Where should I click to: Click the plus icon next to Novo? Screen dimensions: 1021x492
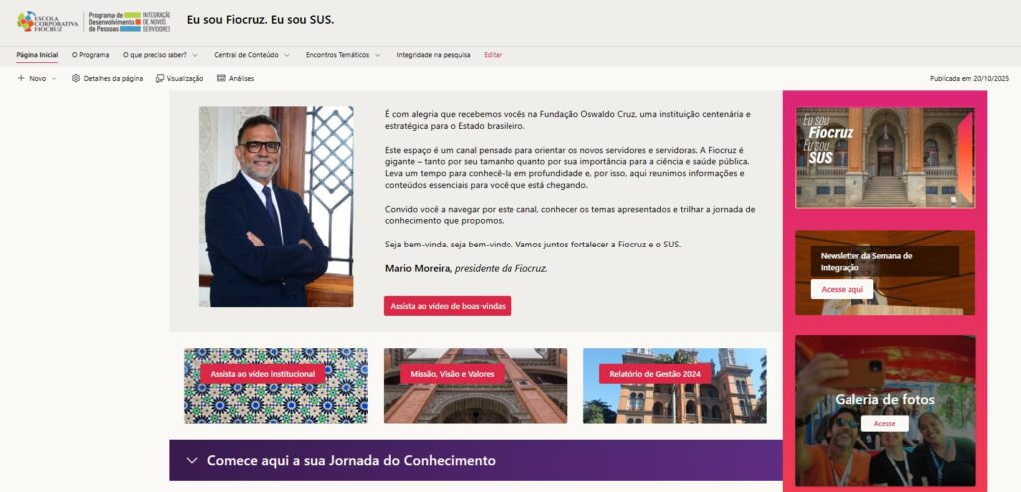click(21, 78)
